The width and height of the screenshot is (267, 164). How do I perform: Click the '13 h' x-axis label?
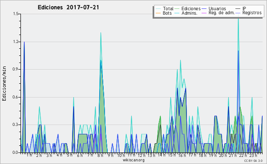151,155
